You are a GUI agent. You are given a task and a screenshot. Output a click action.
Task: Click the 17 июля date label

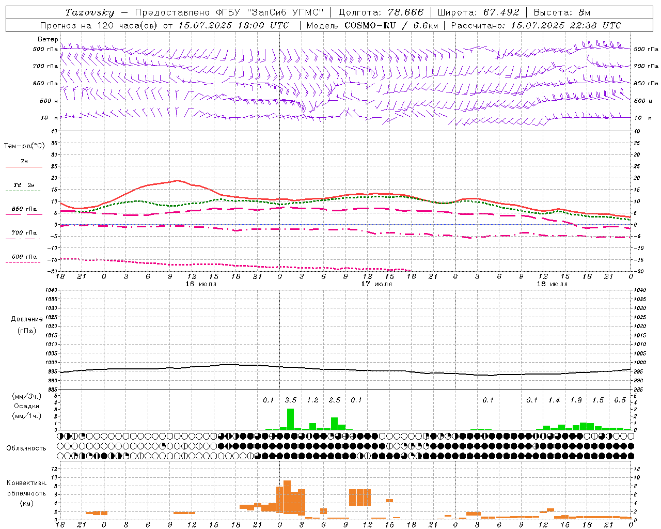(376, 284)
